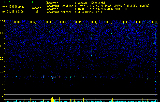Click the Ogata-vill. Akita-Pref. JAPAN location text

pos(113,6)
